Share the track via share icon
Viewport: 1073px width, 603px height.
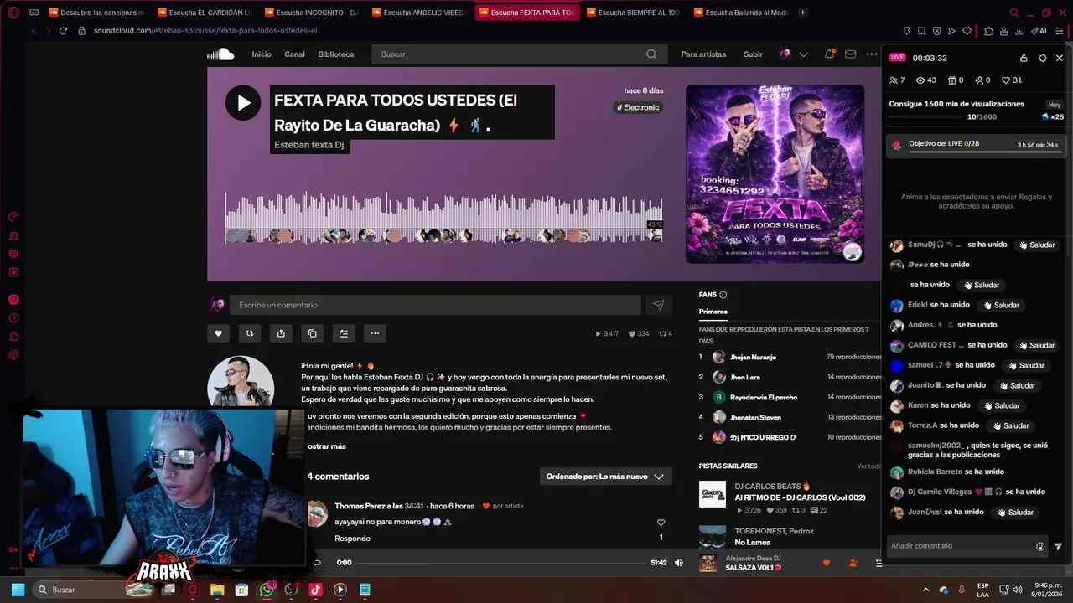(281, 333)
